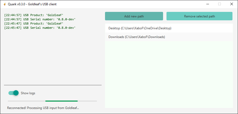Click log line USB Serial number 22:44:57
Image resolution: width=238 pixels, height=114 pixels.
point(40,19)
